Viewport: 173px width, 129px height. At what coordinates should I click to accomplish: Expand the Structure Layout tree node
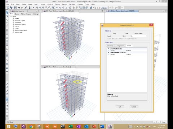13,20
